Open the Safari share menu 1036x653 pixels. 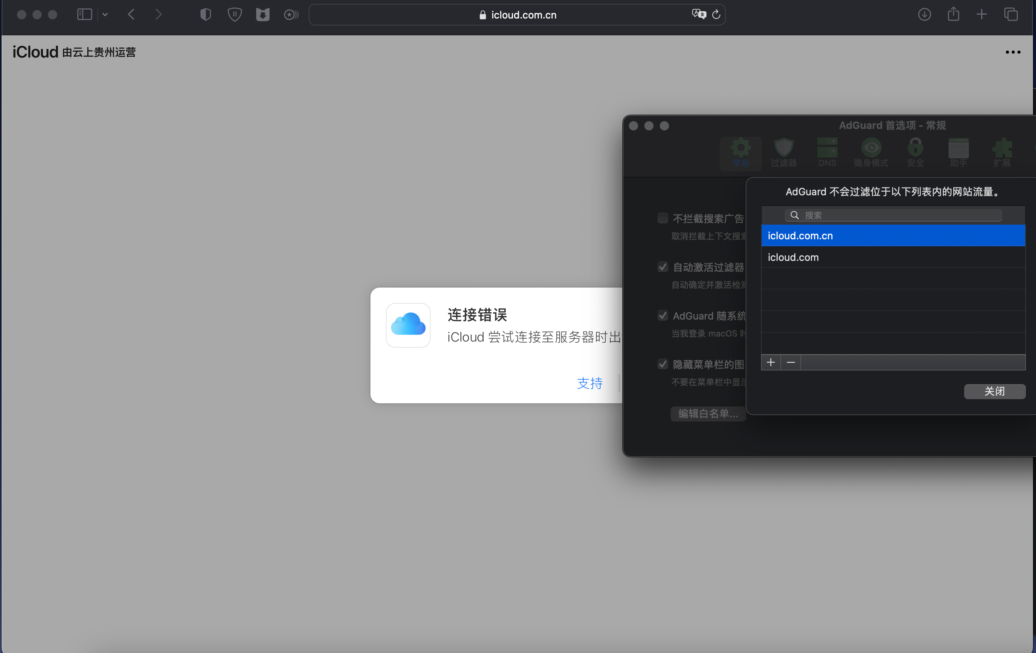point(953,14)
